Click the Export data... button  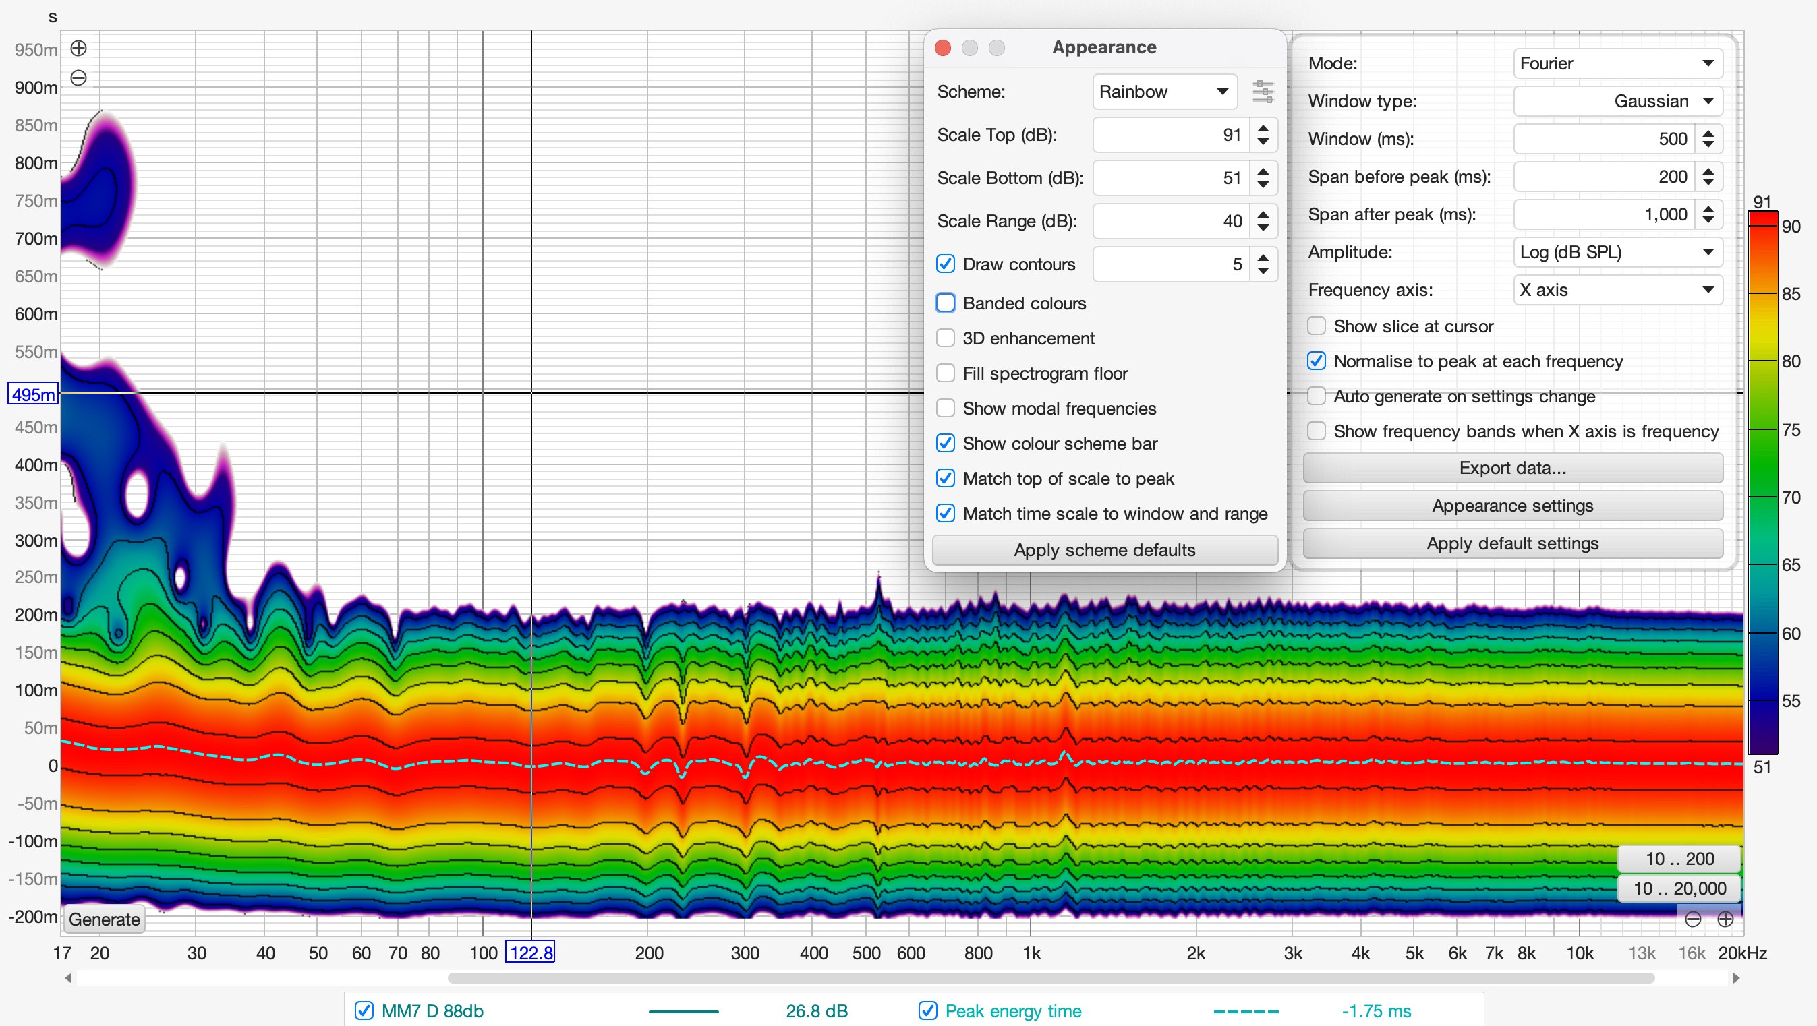(1513, 469)
